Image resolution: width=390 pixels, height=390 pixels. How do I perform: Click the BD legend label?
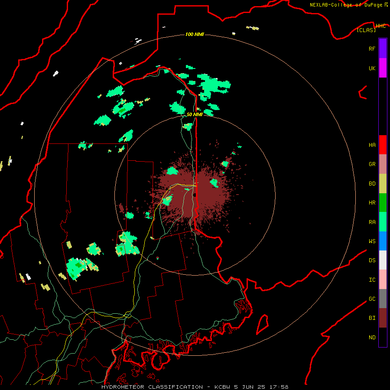click(x=372, y=184)
